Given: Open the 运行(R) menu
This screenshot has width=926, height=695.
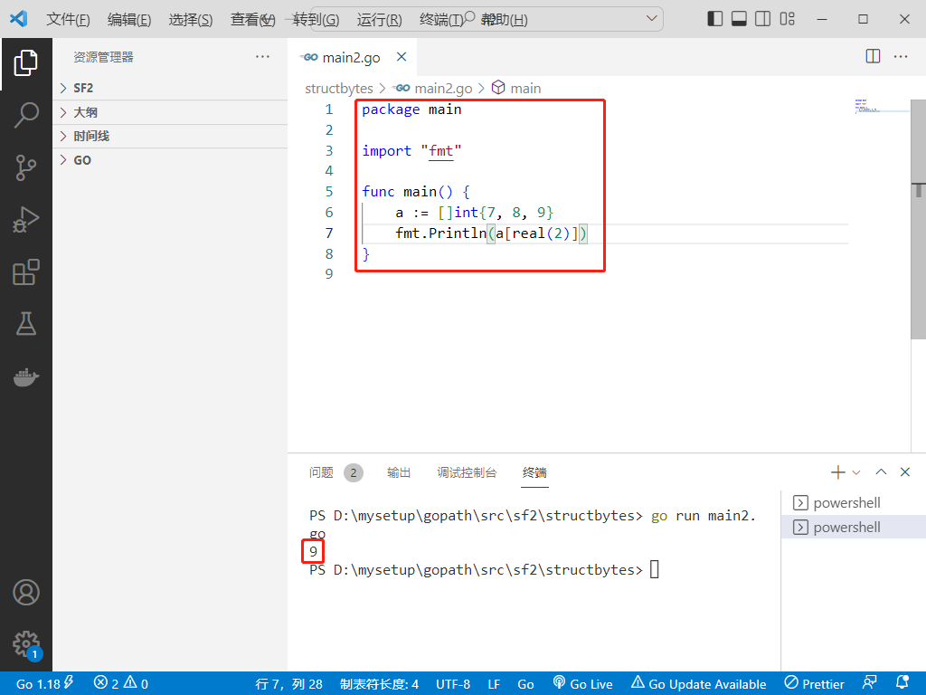Looking at the screenshot, I should coord(378,19).
